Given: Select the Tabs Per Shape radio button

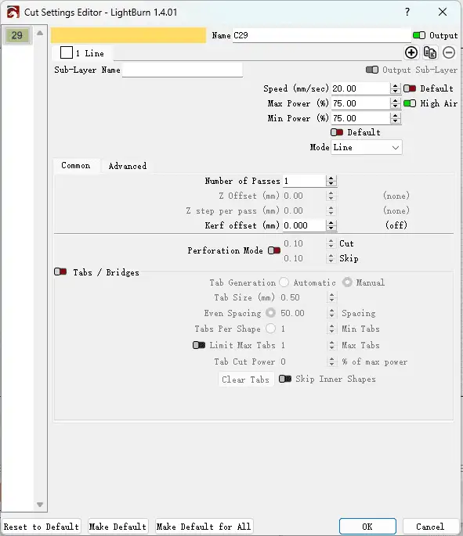Looking at the screenshot, I should point(270,329).
